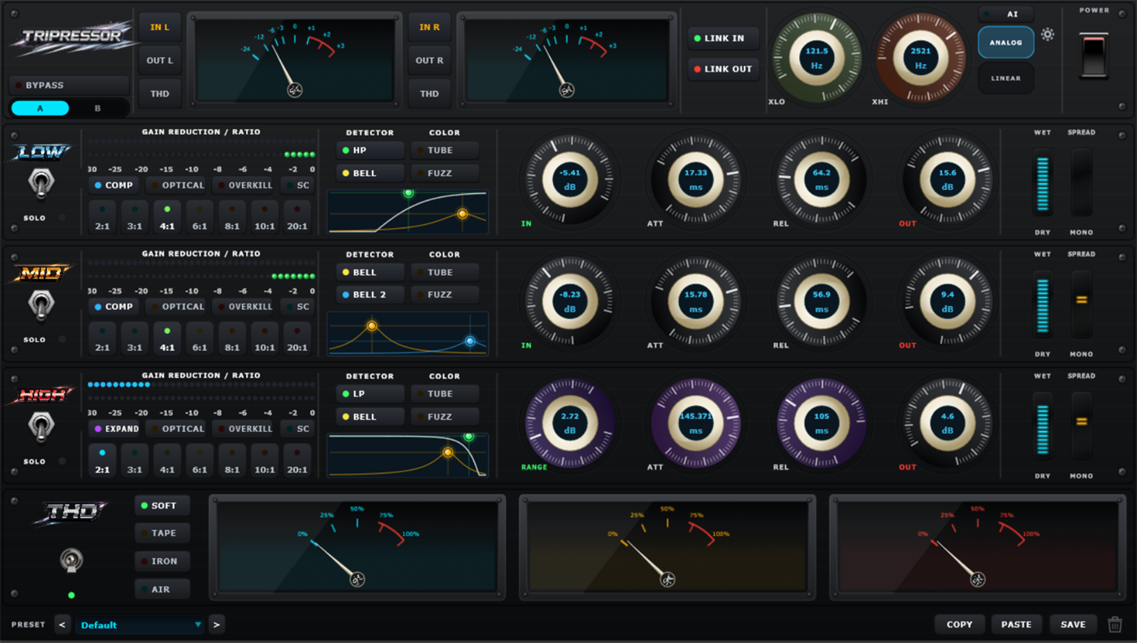Viewport: 1137px width, 643px height.
Task: Click the green HP node in LOW detector graph
Action: pyautogui.click(x=409, y=193)
